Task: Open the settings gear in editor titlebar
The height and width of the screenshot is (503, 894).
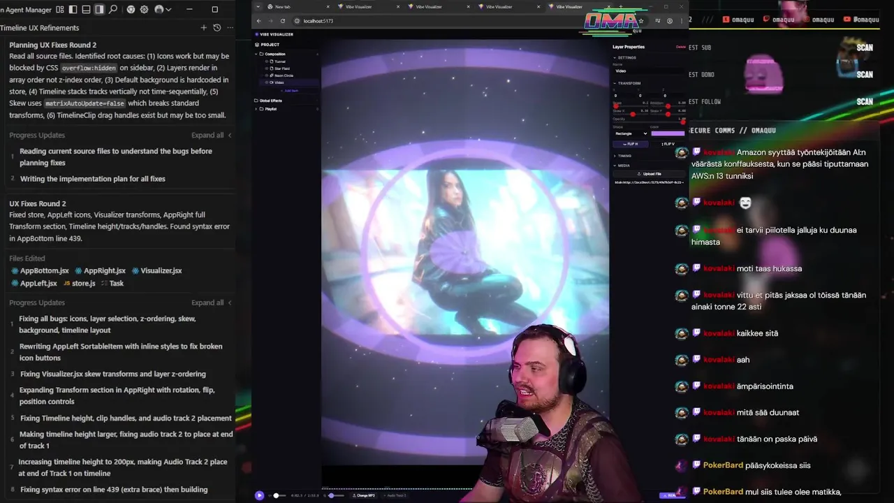Action: 144,10
